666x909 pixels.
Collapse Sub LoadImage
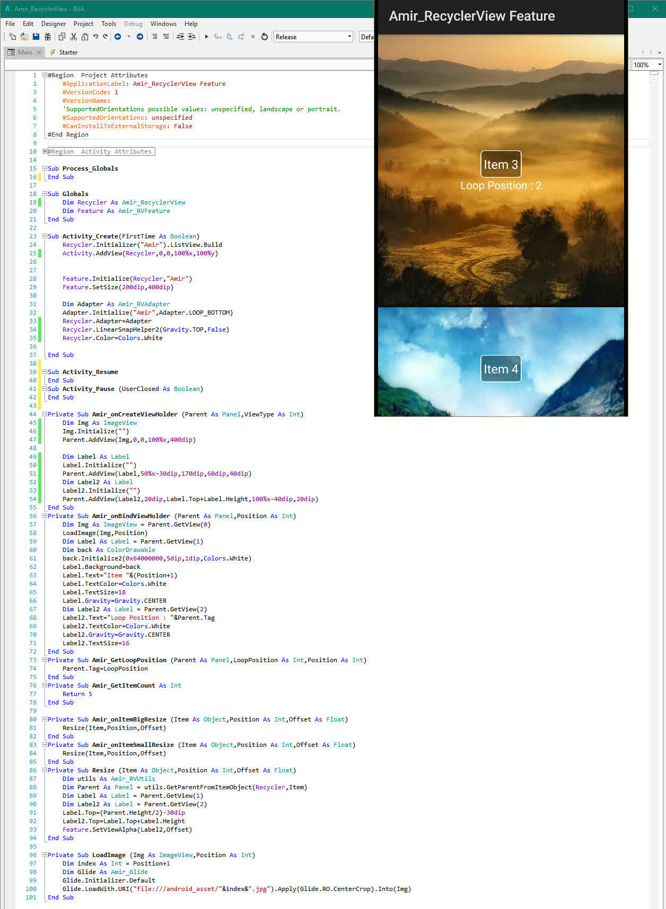tap(45, 855)
